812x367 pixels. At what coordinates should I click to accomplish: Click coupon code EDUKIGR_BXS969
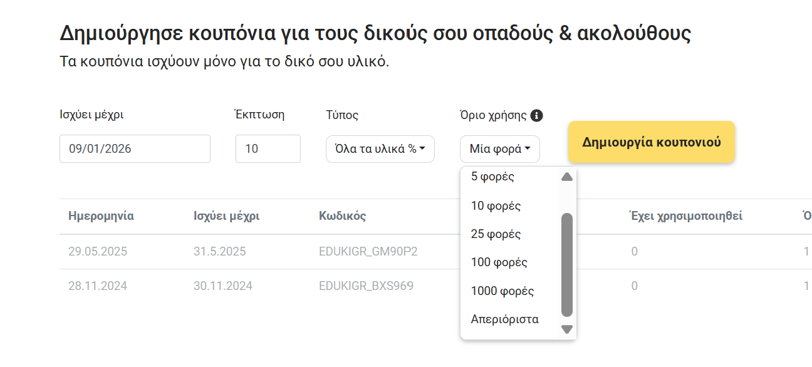pyautogui.click(x=366, y=286)
